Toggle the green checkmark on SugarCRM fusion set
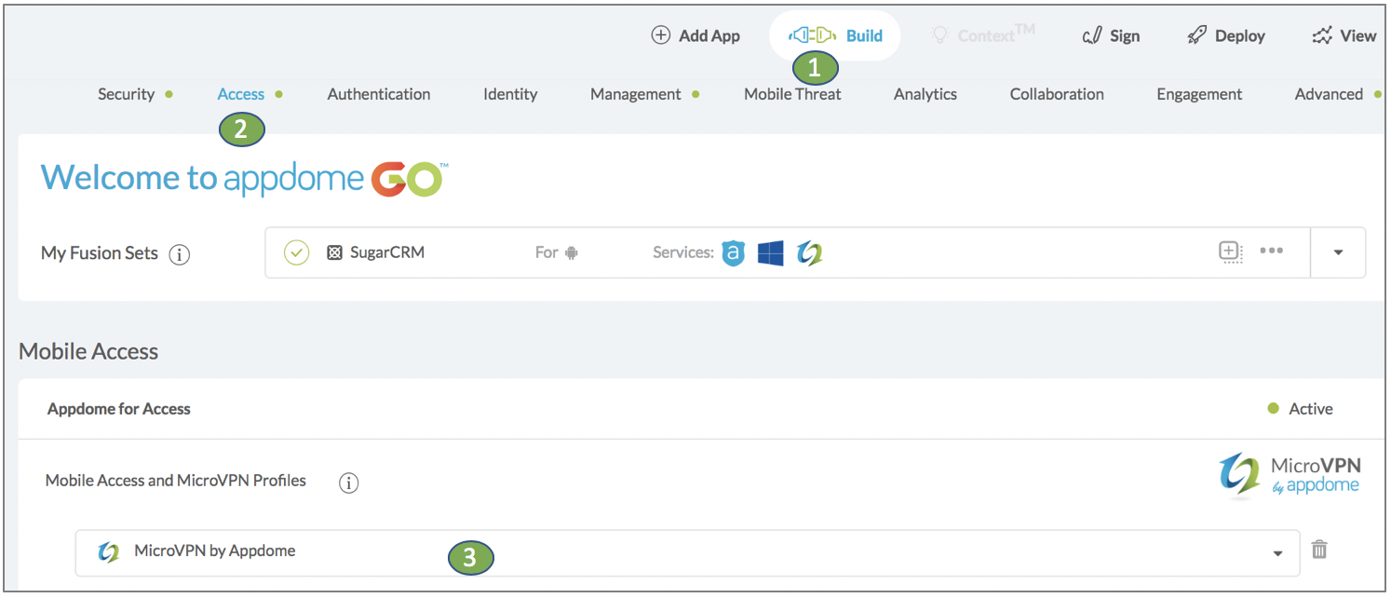 pyautogui.click(x=296, y=252)
